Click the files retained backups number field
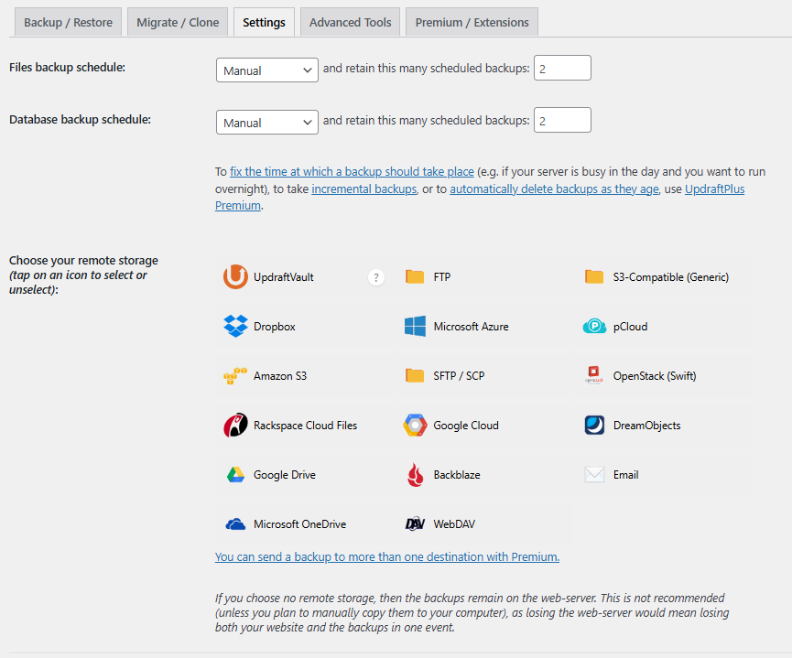Screen dimensions: 792x658 click(x=562, y=69)
